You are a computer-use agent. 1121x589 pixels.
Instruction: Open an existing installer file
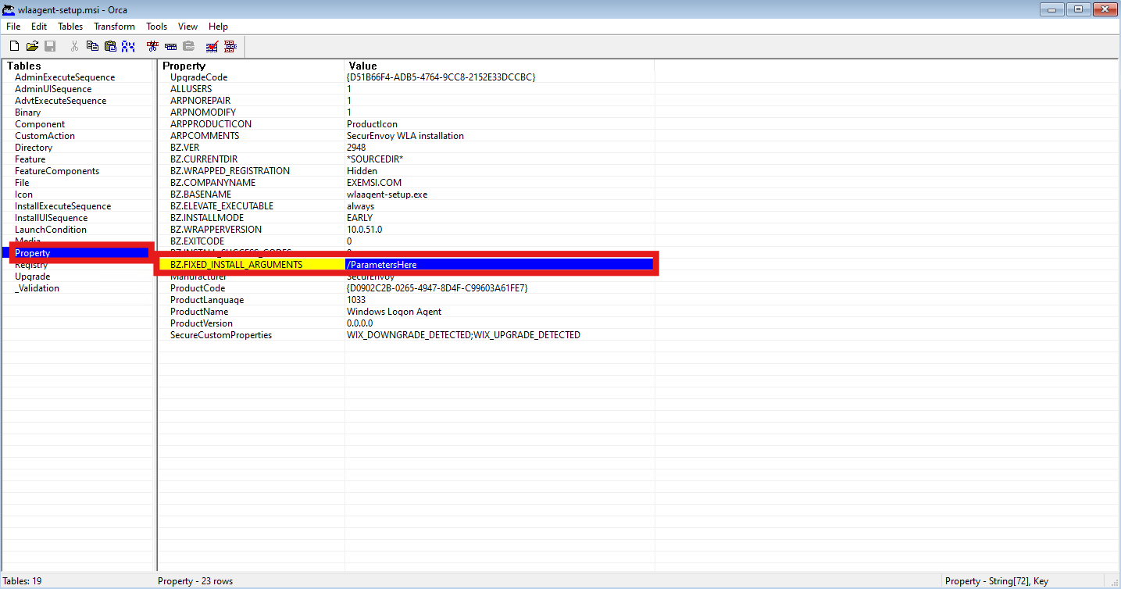point(32,45)
